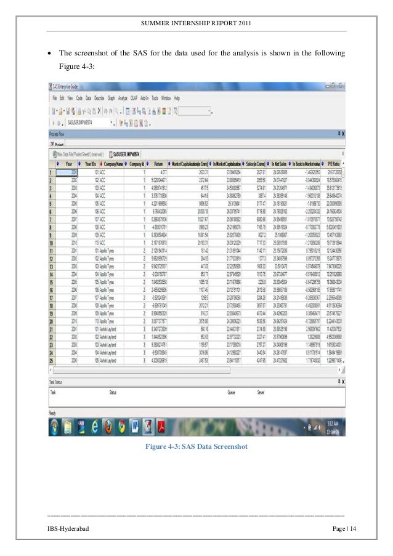Close the data grid tab with its X
The height and width of the screenshot is (556, 393).
pos(342,154)
